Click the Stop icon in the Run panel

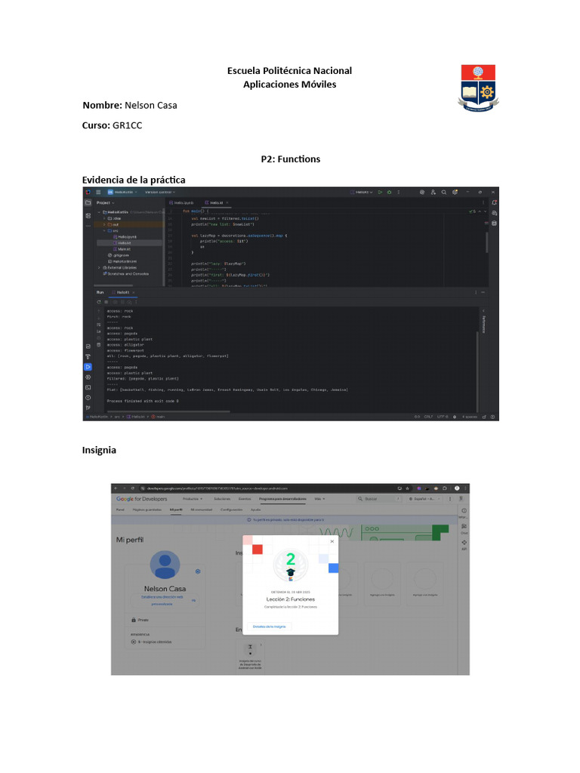pos(106,302)
